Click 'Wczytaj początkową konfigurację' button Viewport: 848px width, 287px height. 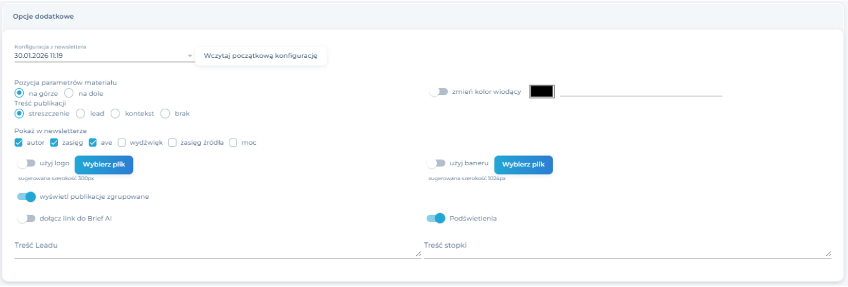261,56
